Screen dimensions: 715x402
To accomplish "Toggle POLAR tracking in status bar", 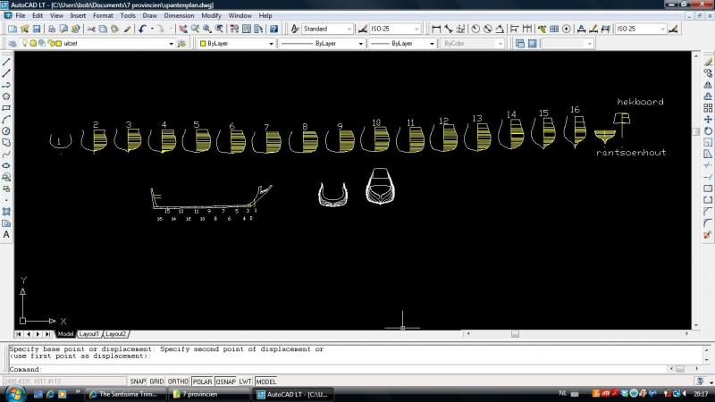I will 203,381.
